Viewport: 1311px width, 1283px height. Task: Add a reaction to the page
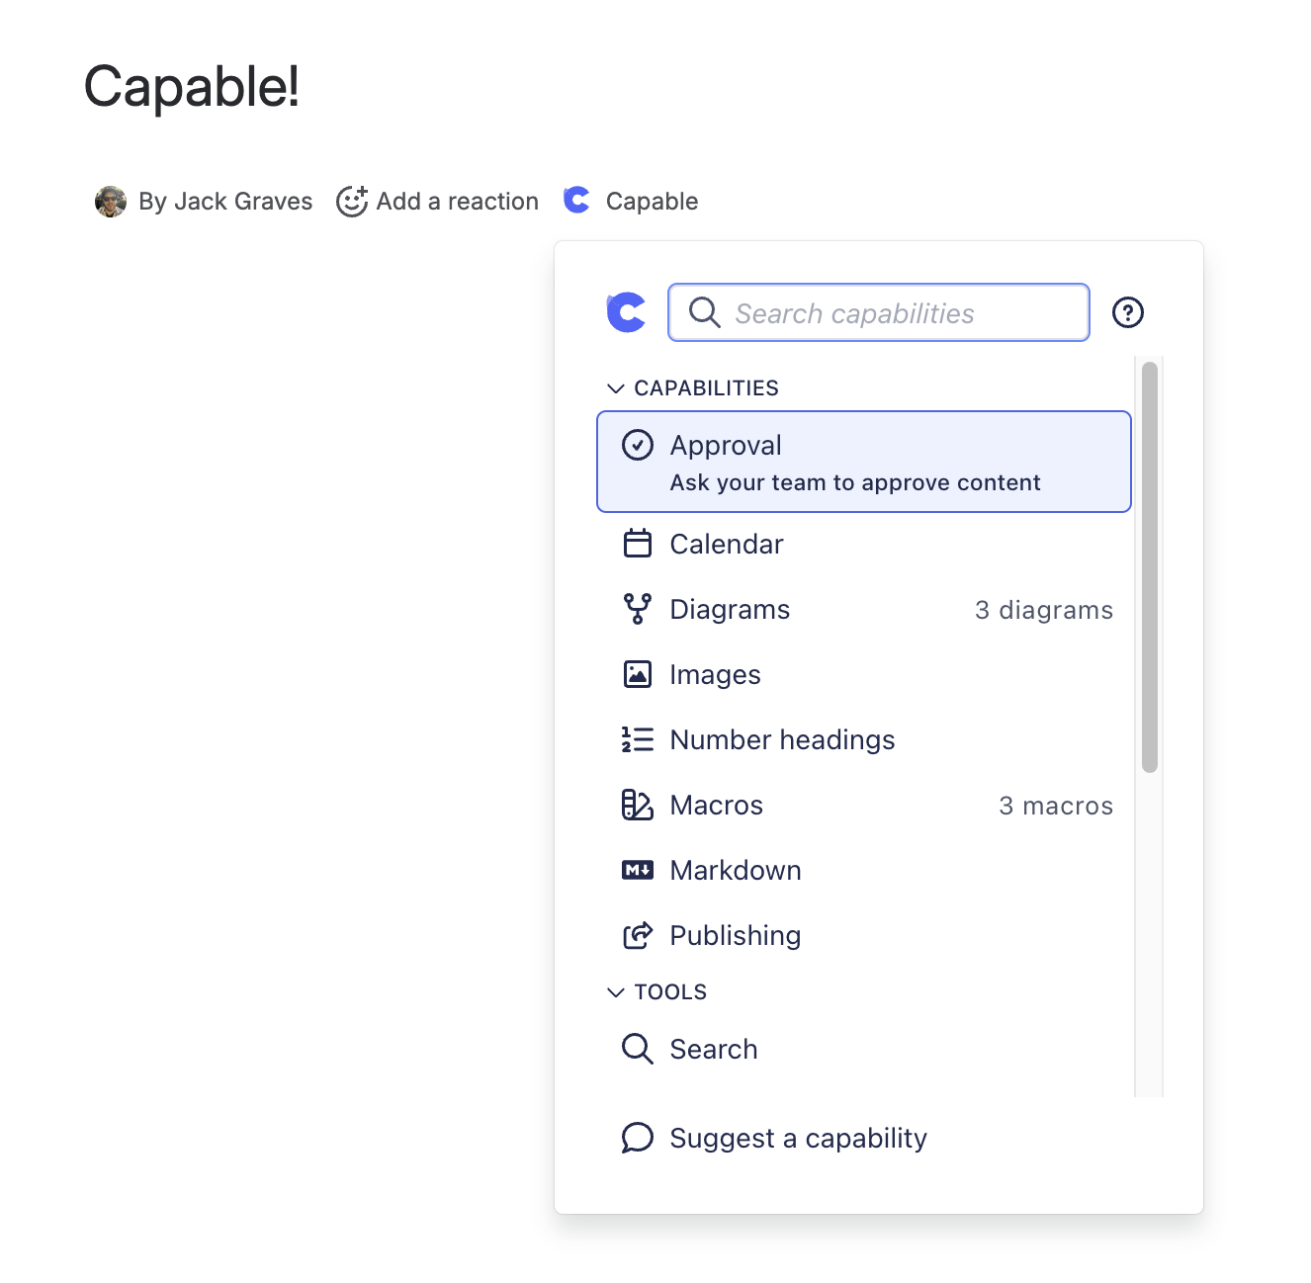pos(438,202)
